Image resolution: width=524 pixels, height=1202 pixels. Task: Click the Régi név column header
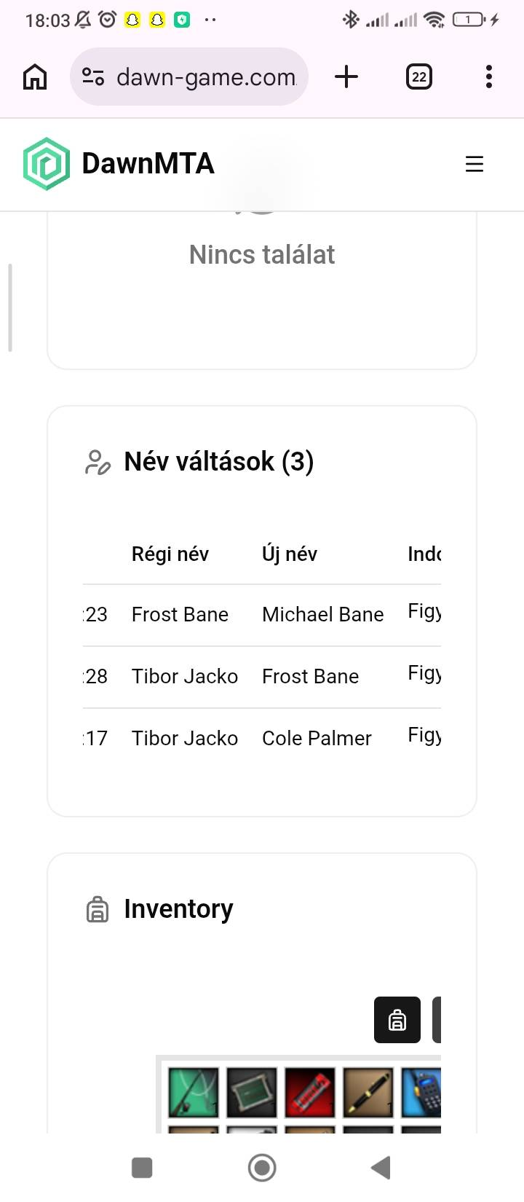click(170, 554)
